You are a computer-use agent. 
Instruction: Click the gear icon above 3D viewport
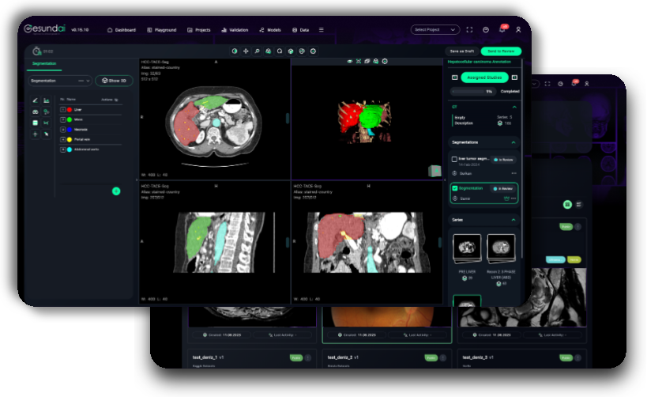pyautogui.click(x=385, y=61)
